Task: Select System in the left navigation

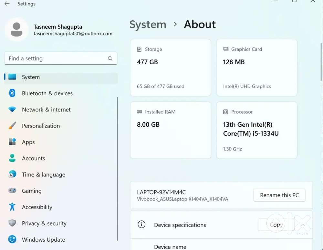Action: pos(31,77)
